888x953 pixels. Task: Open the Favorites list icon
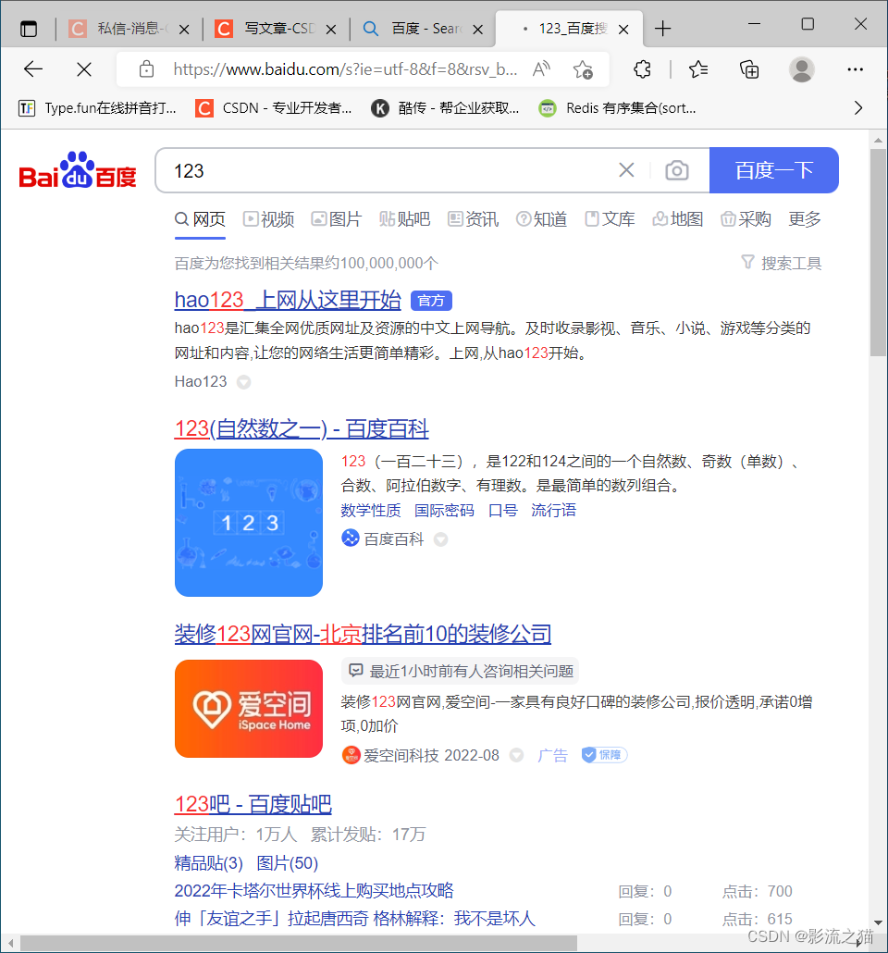coord(698,69)
